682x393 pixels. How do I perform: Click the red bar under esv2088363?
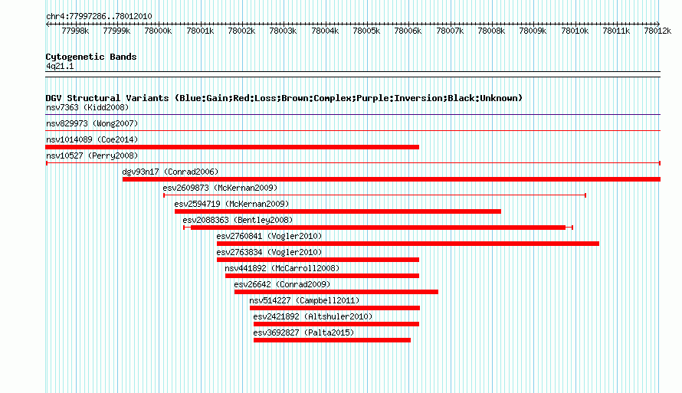pos(378,228)
